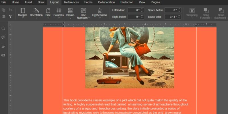The height and width of the screenshot is (114, 228).
Task: Open the Orientation dropdown
Action: [36, 13]
